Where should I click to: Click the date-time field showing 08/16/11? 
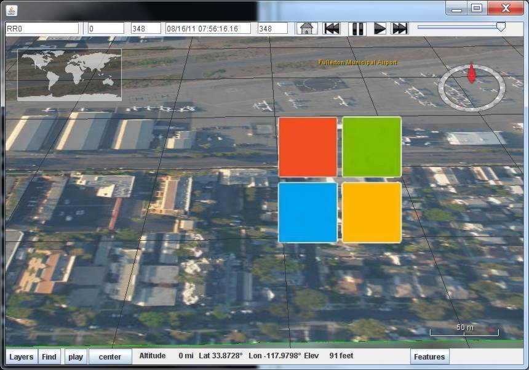pos(208,28)
